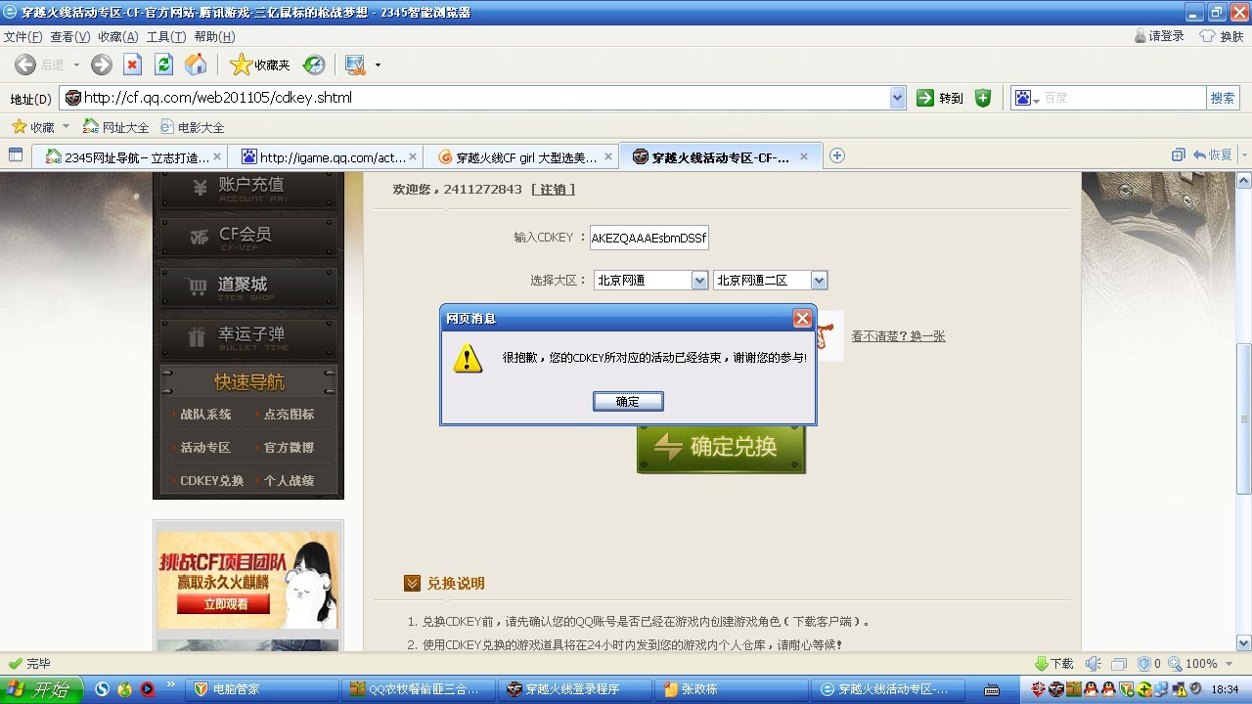Open the home page via house icon
This screenshot has height=704, width=1252.
pos(196,65)
